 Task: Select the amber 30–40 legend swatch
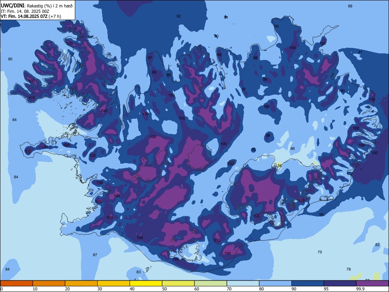[x=114, y=283]
